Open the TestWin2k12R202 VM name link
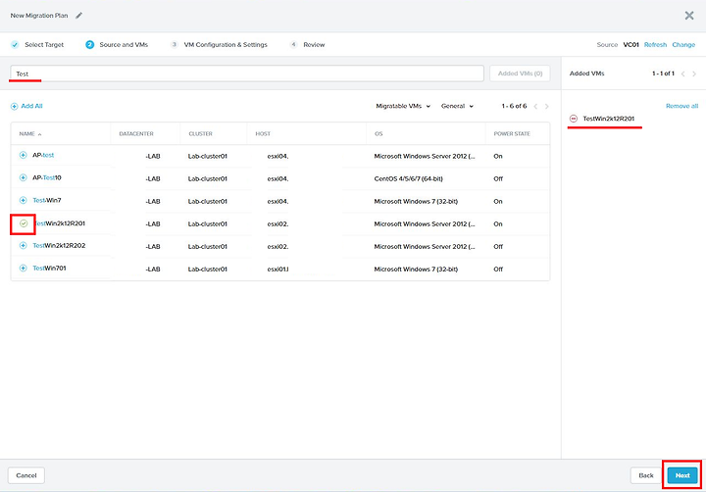 pyautogui.click(x=59, y=245)
